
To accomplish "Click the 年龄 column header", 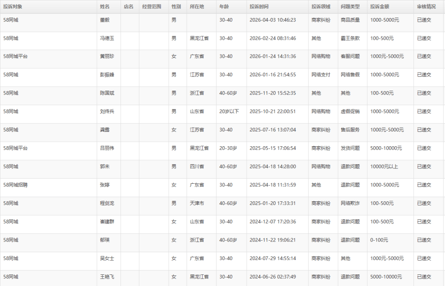I will point(231,6).
